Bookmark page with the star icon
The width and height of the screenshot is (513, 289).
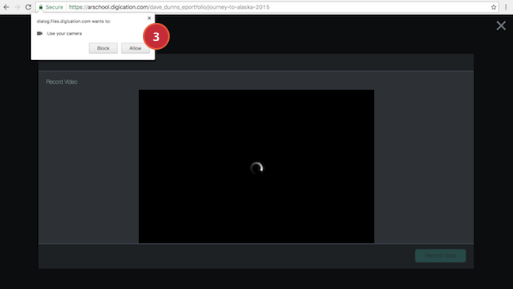pyautogui.click(x=493, y=7)
